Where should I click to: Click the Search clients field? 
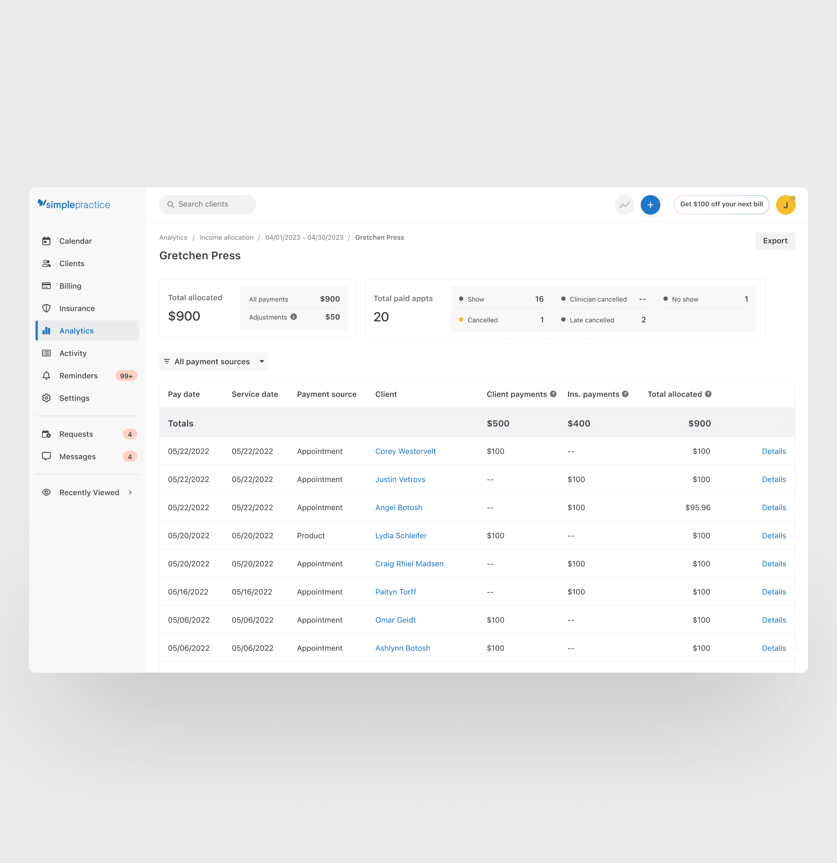point(207,204)
